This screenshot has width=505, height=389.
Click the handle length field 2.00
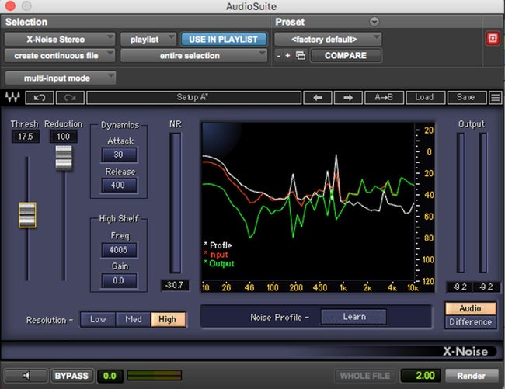pyautogui.click(x=420, y=376)
